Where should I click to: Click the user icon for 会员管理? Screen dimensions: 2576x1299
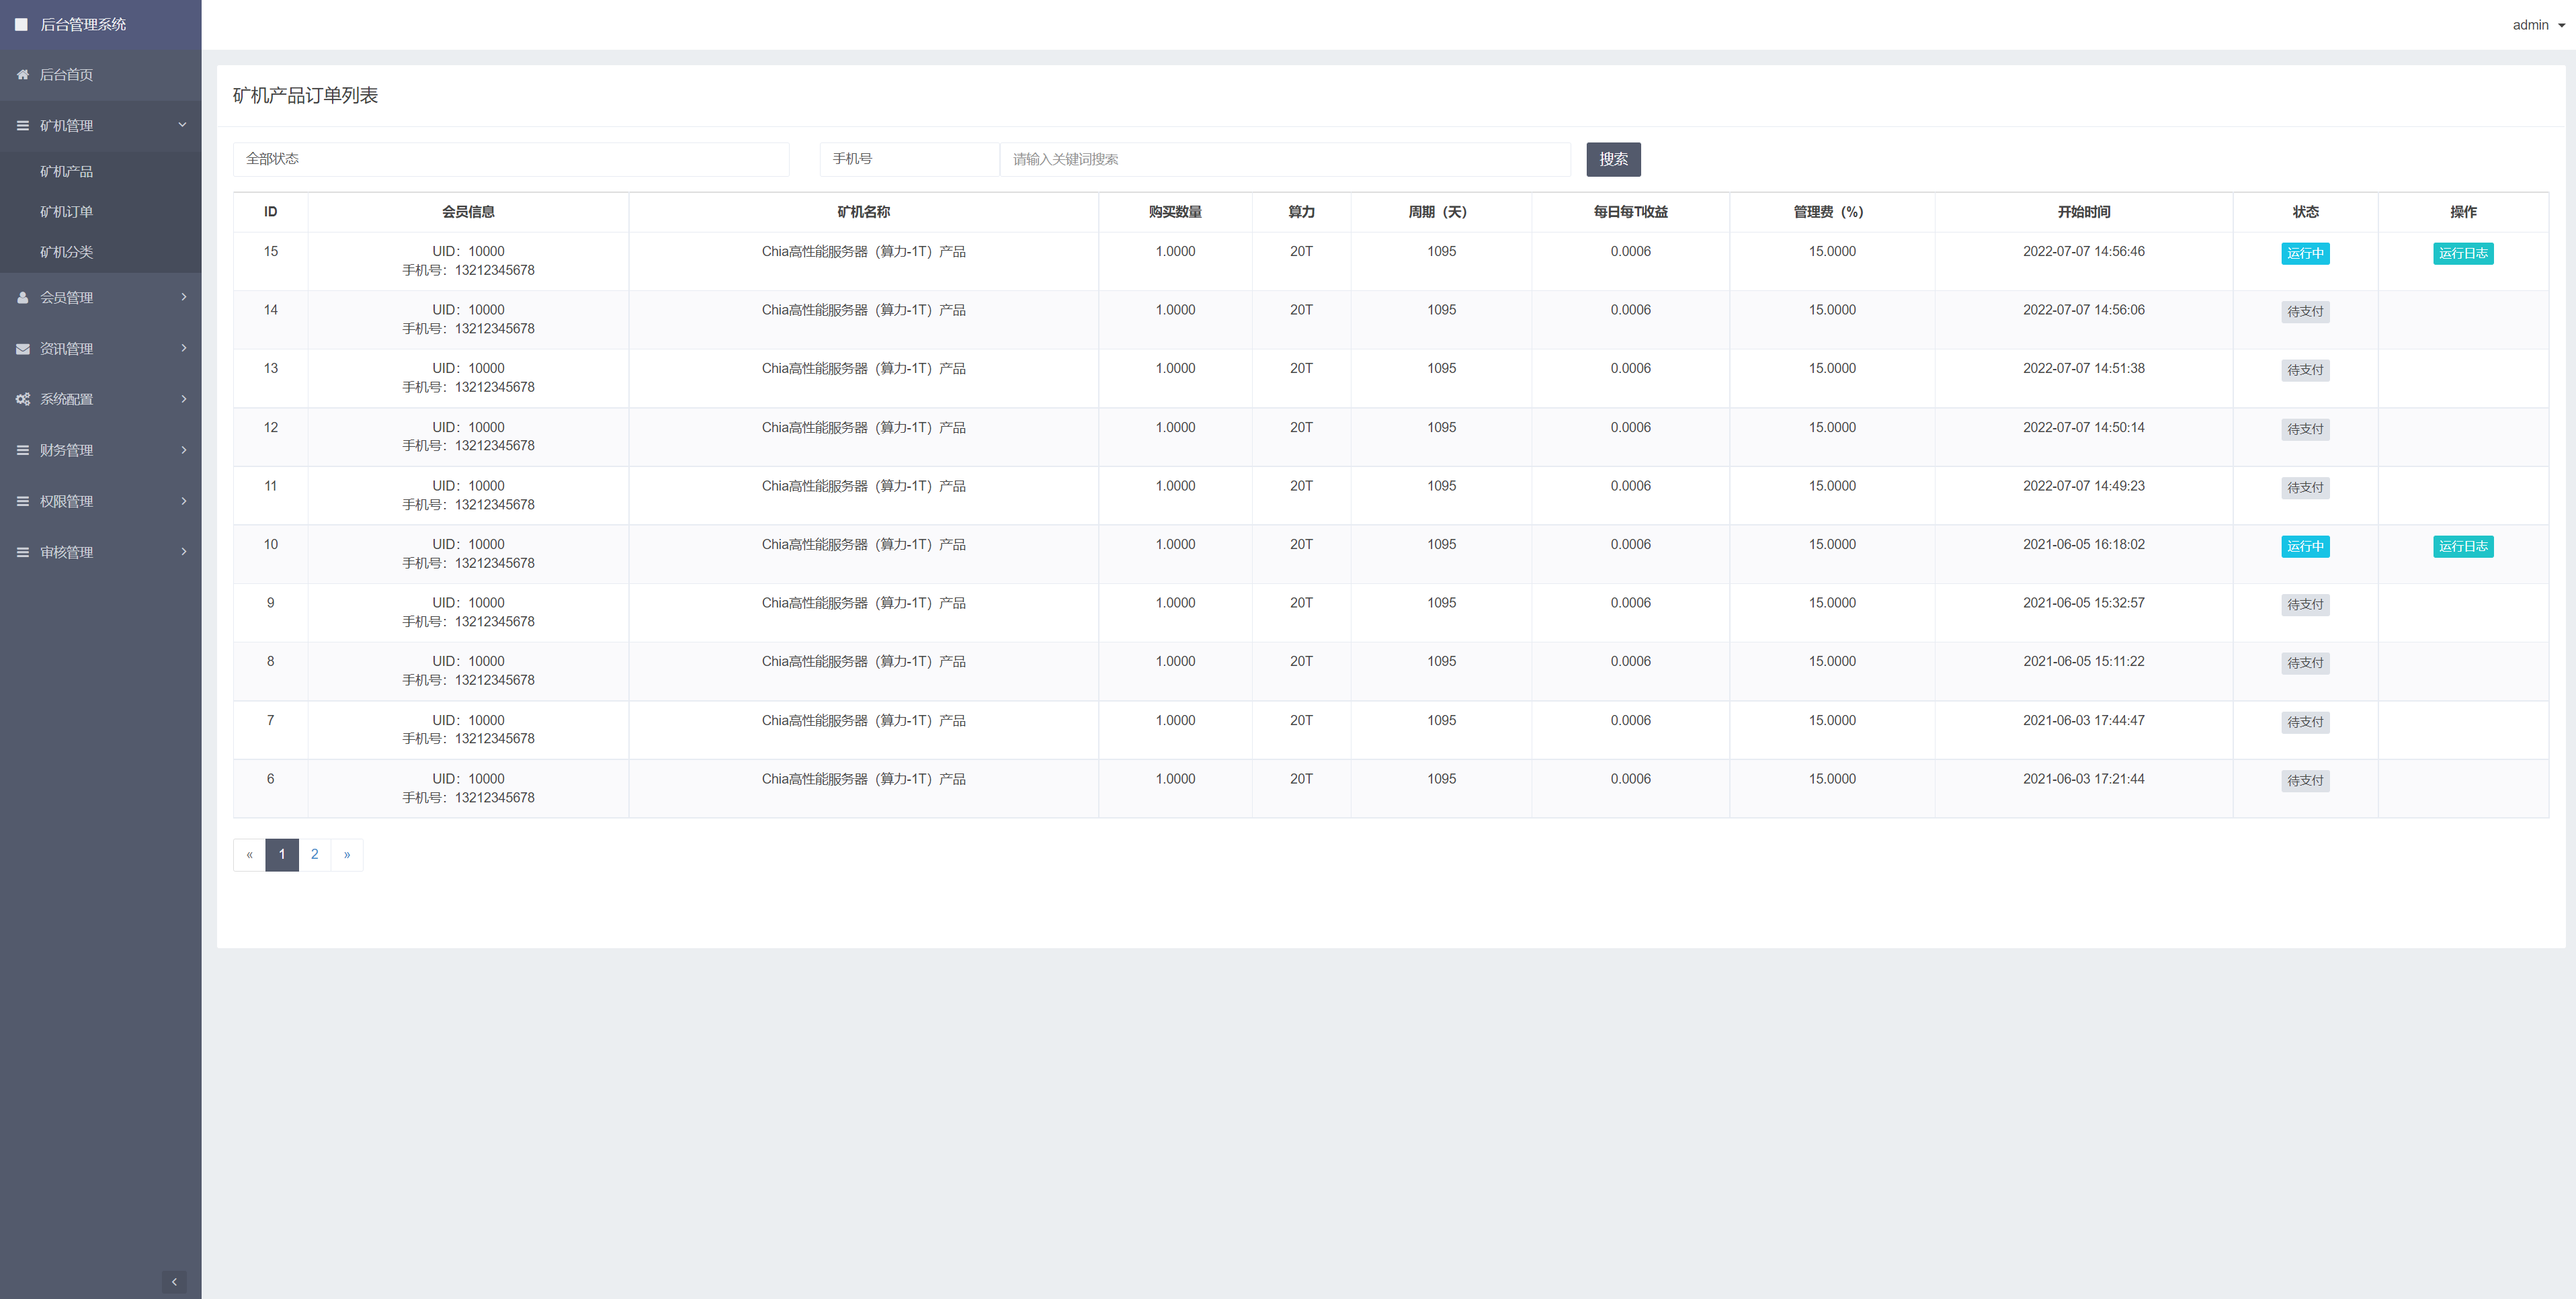coord(22,298)
